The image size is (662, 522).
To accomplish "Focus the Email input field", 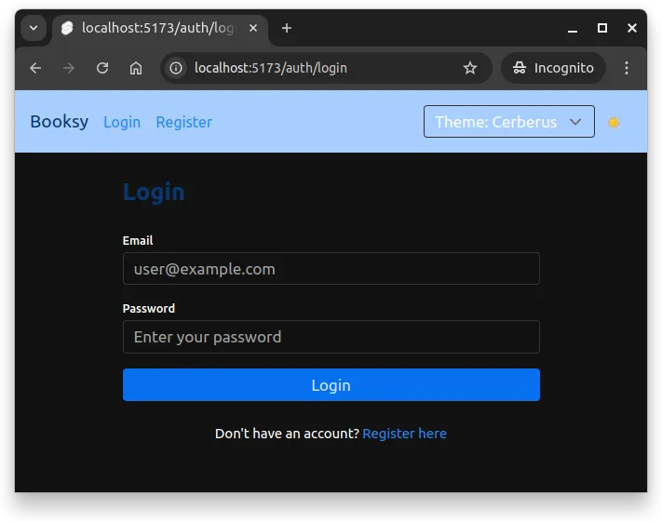I will (331, 269).
